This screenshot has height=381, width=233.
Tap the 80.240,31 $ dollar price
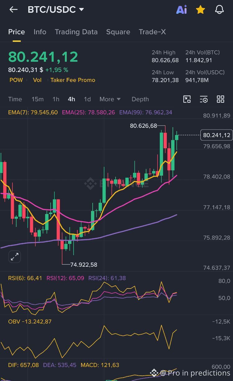click(25, 70)
